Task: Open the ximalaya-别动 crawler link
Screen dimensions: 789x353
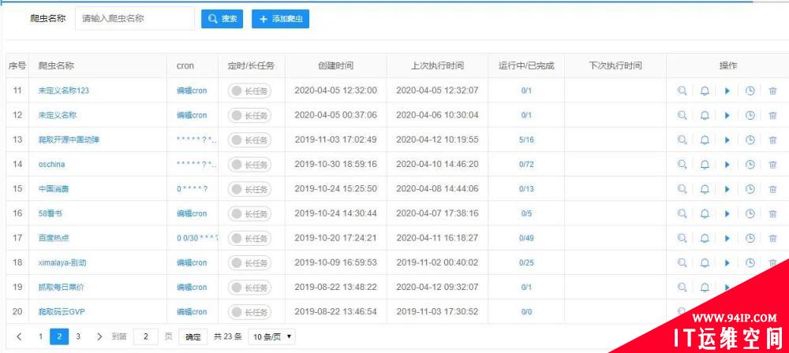Action: click(63, 262)
